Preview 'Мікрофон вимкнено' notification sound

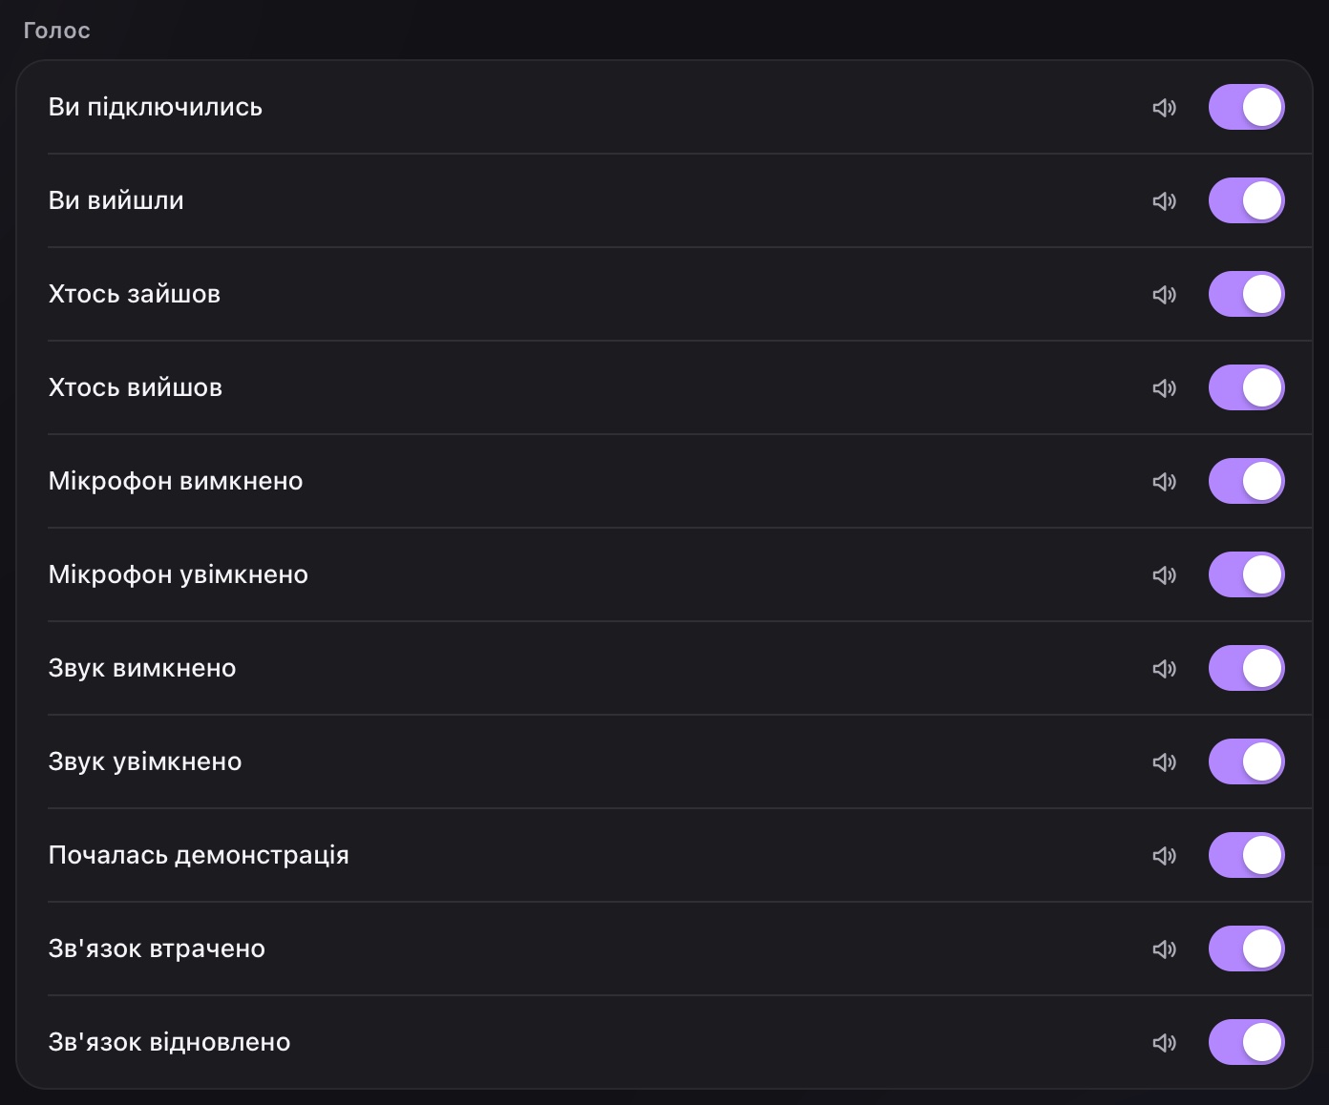[x=1164, y=482]
